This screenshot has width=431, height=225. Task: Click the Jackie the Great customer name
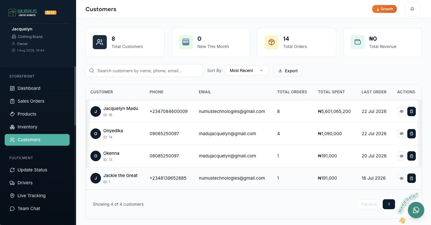click(x=120, y=176)
